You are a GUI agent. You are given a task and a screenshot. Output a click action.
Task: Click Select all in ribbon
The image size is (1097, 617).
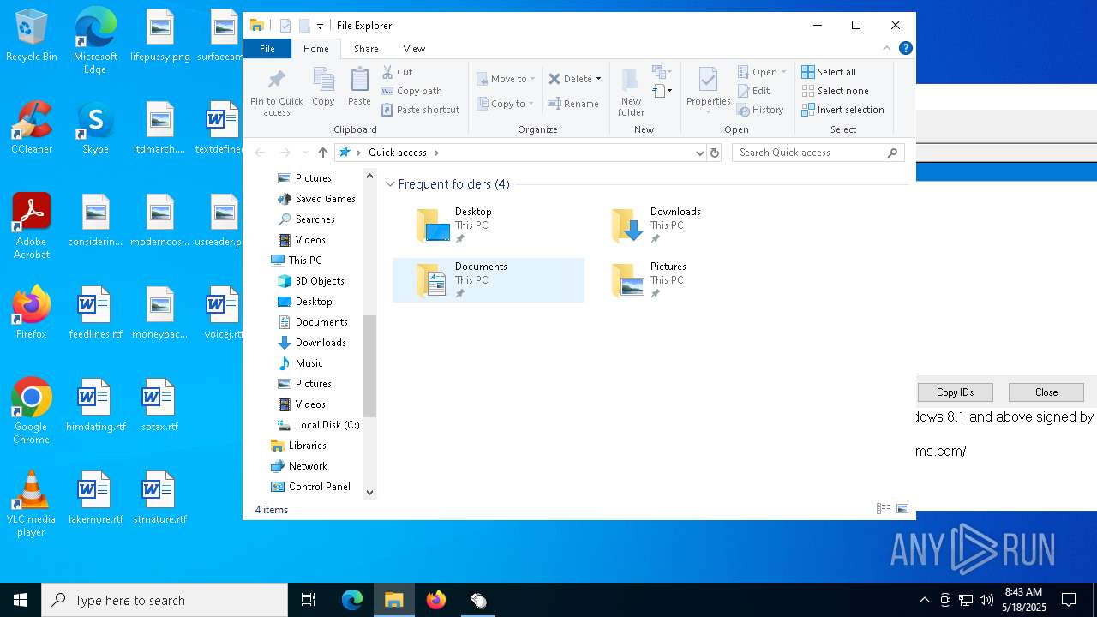click(x=829, y=72)
